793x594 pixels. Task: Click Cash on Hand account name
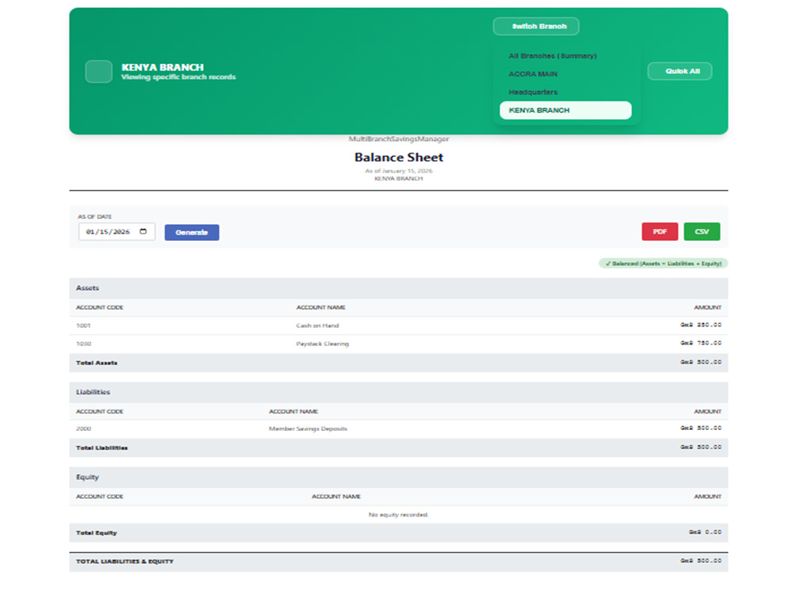pyautogui.click(x=318, y=326)
